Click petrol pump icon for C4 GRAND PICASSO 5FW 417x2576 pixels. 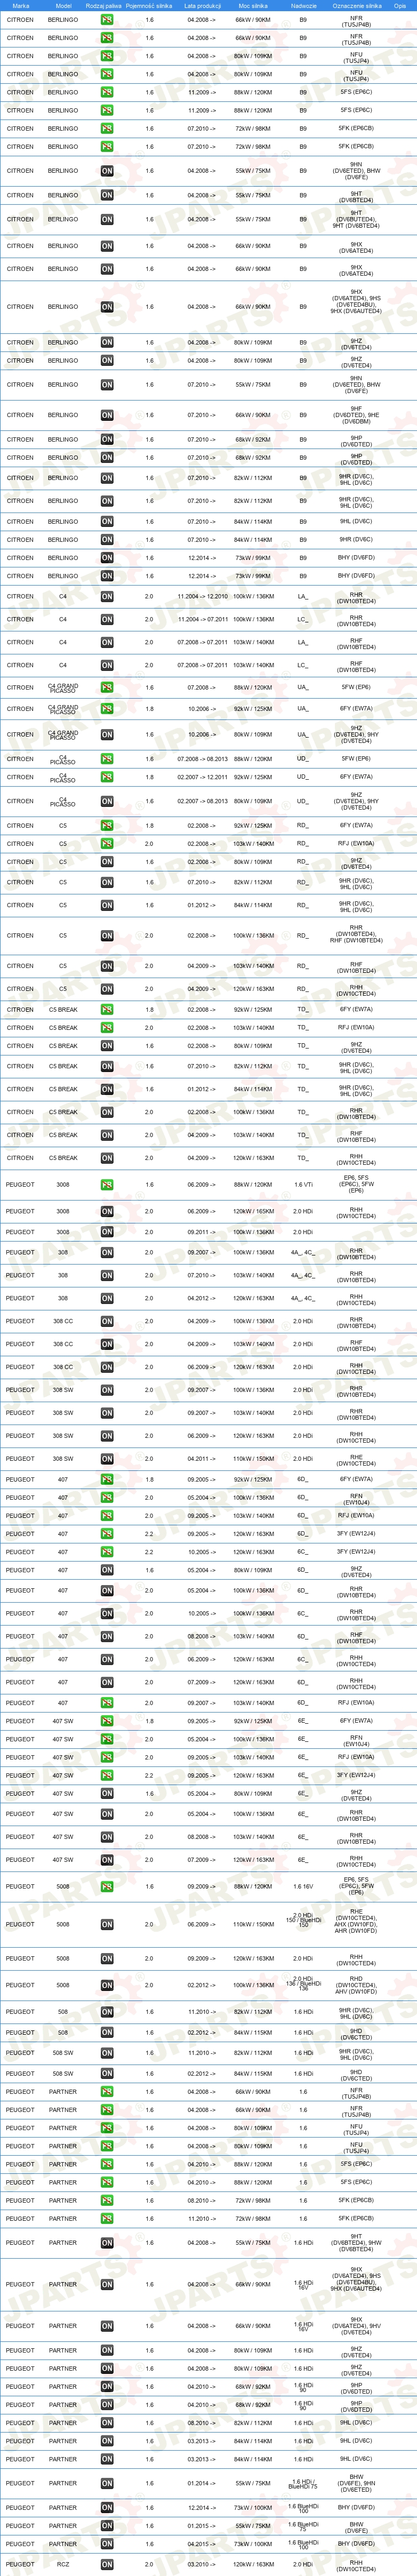coord(107,687)
